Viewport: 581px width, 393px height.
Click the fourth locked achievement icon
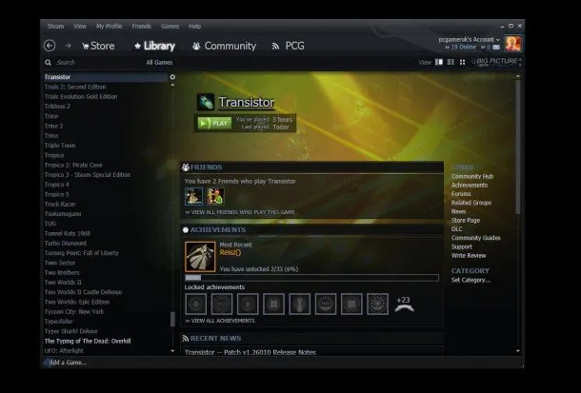point(273,305)
